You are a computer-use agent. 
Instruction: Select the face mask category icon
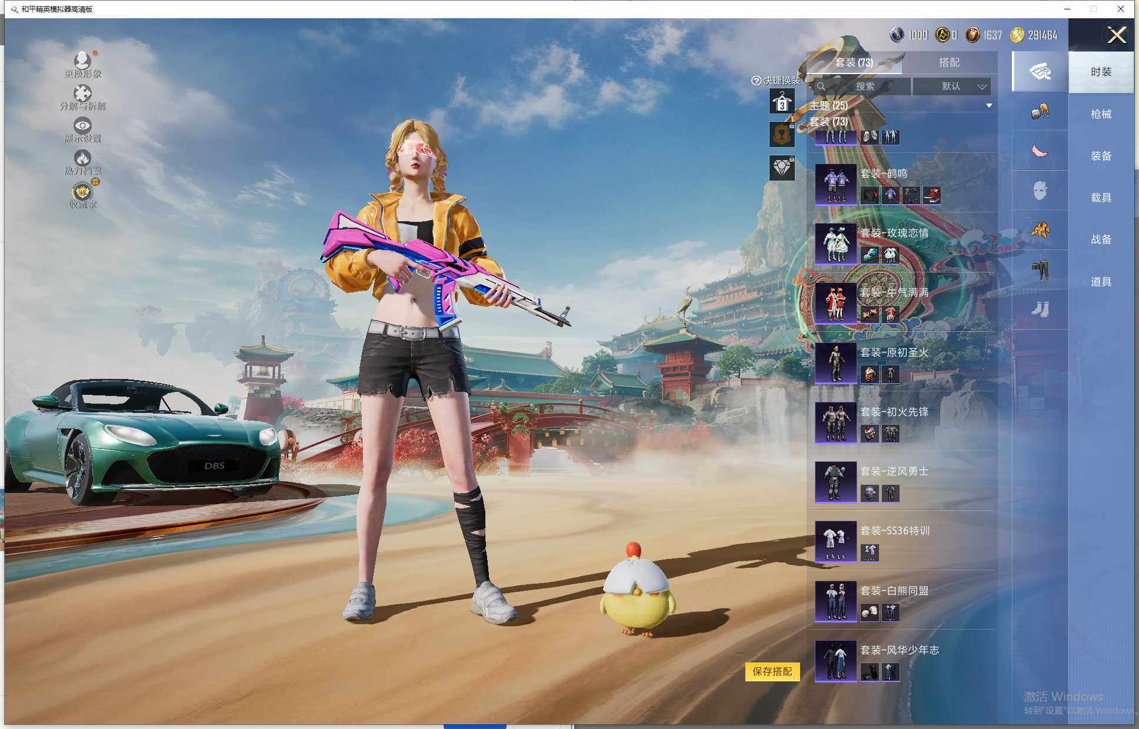point(1040,191)
